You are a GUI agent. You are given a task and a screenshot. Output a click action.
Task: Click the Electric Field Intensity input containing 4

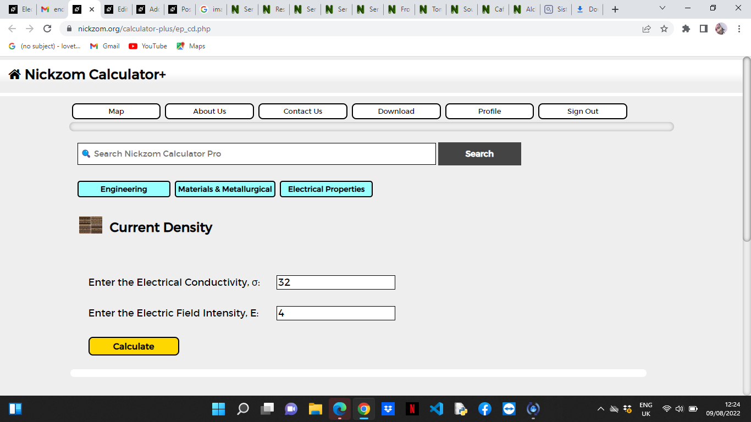point(336,313)
